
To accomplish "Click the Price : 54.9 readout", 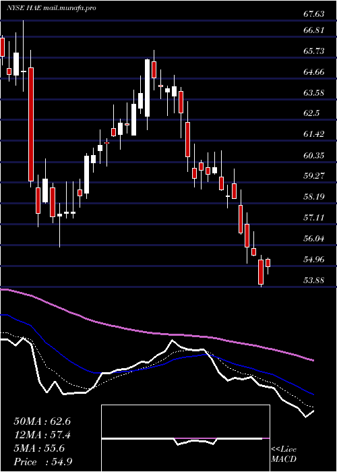I will click(42, 462).
